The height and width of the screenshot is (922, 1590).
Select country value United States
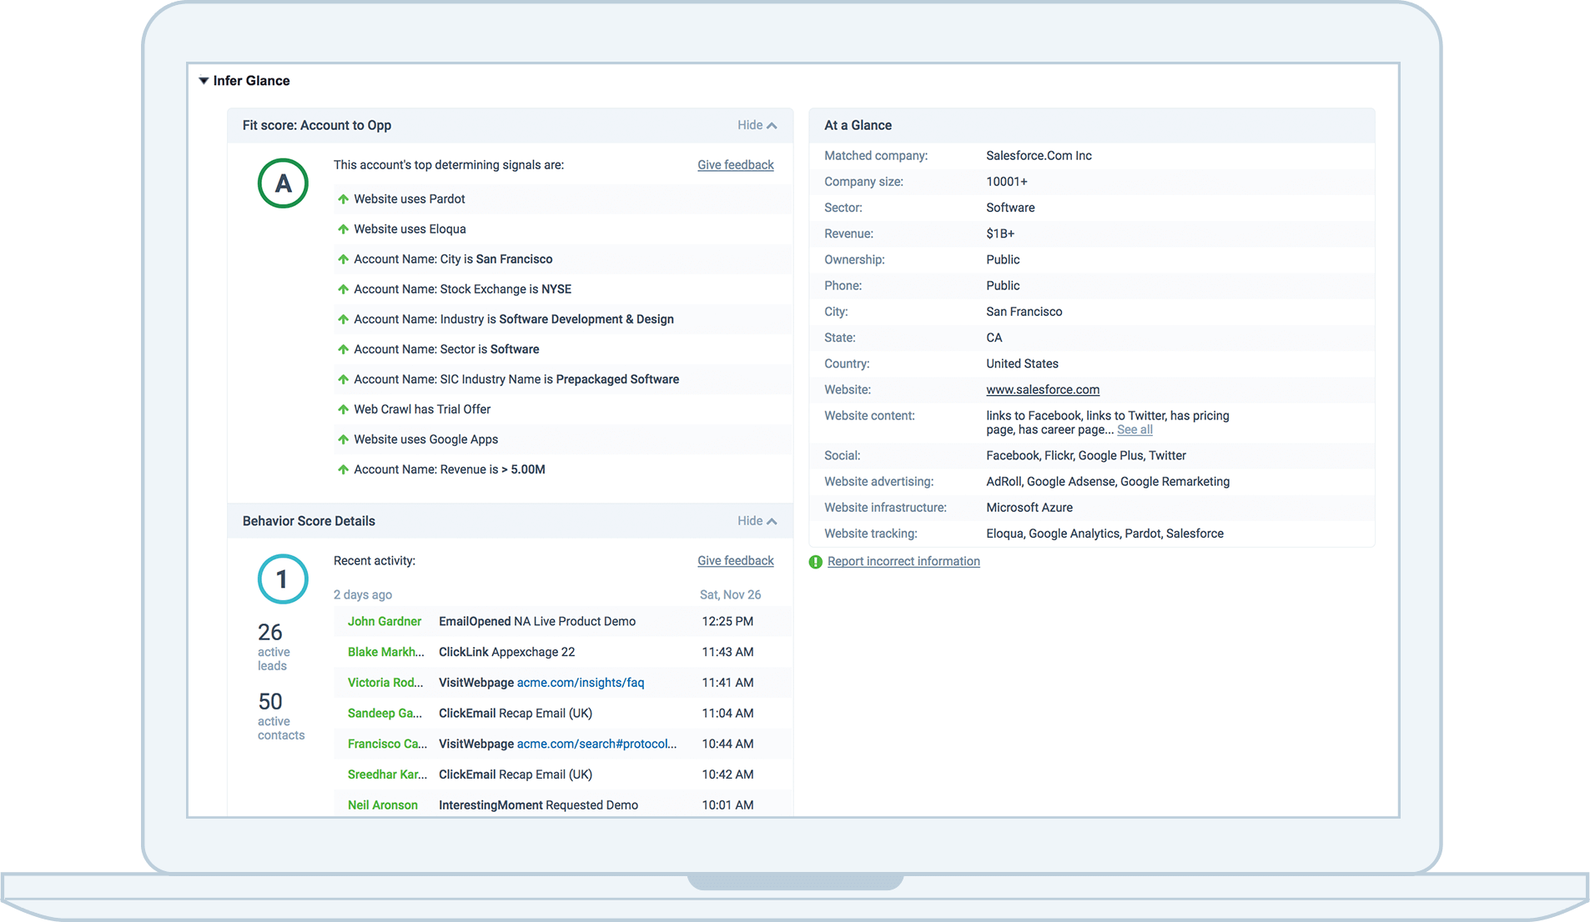coord(1022,363)
